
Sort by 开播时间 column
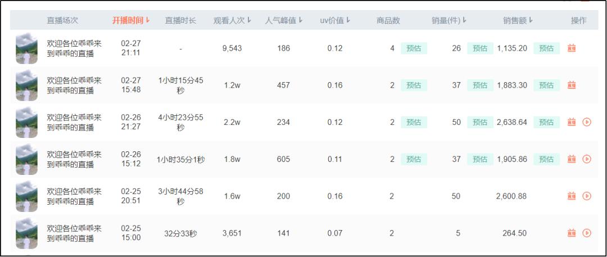(x=131, y=21)
